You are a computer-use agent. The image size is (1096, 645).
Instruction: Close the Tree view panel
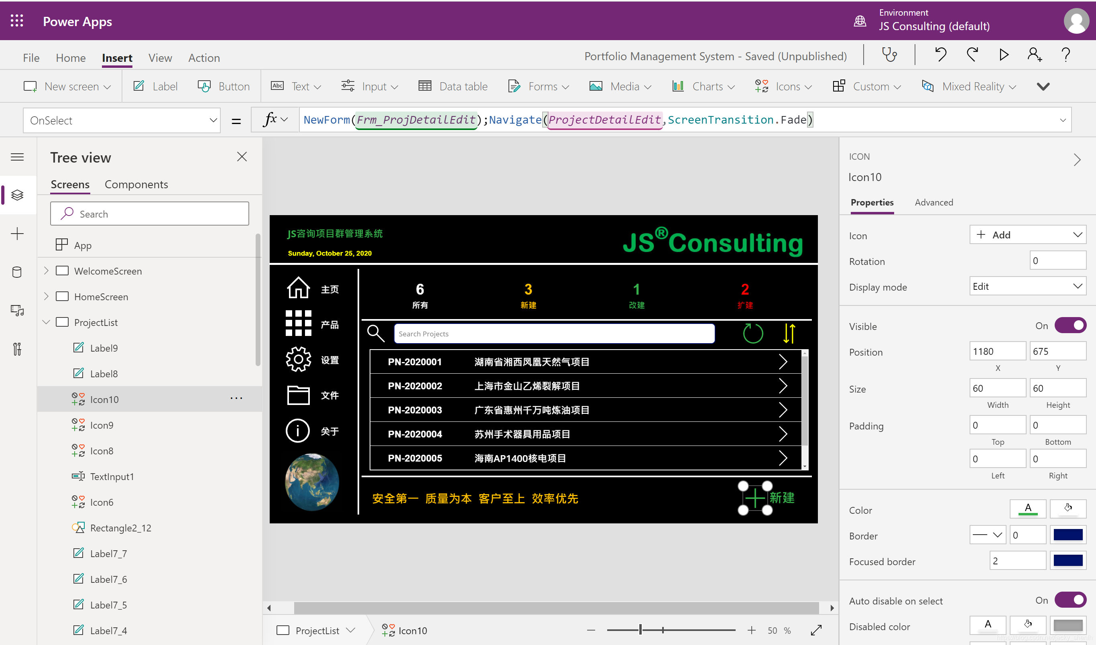point(242,157)
